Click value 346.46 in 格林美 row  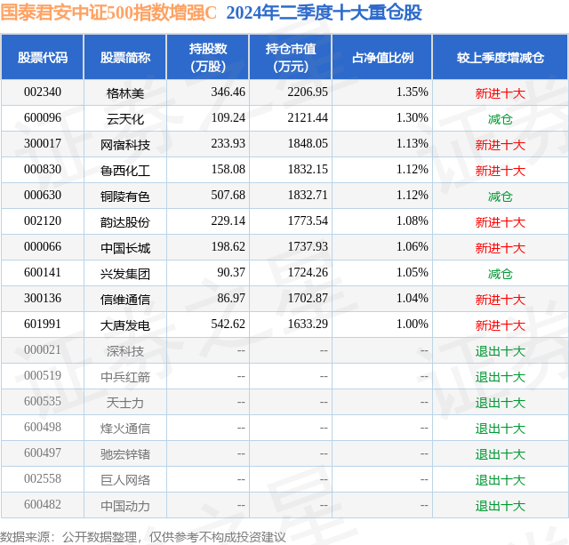228,92
